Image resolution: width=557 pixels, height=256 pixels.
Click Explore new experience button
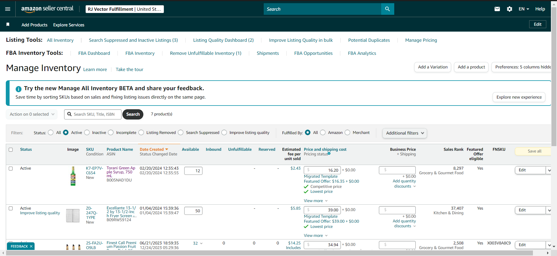click(x=519, y=97)
